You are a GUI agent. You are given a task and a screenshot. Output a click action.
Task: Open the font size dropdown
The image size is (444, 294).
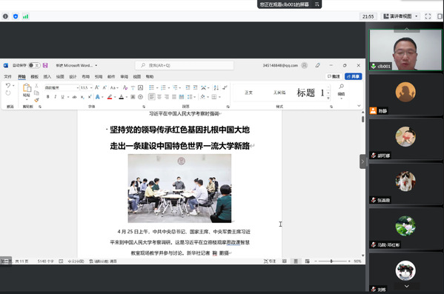(87, 87)
